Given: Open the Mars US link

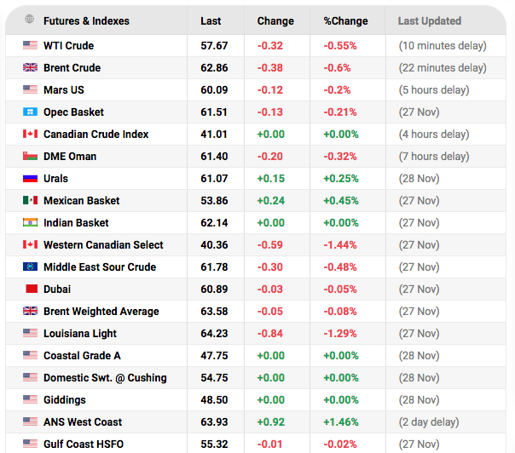Looking at the screenshot, I should tap(64, 90).
